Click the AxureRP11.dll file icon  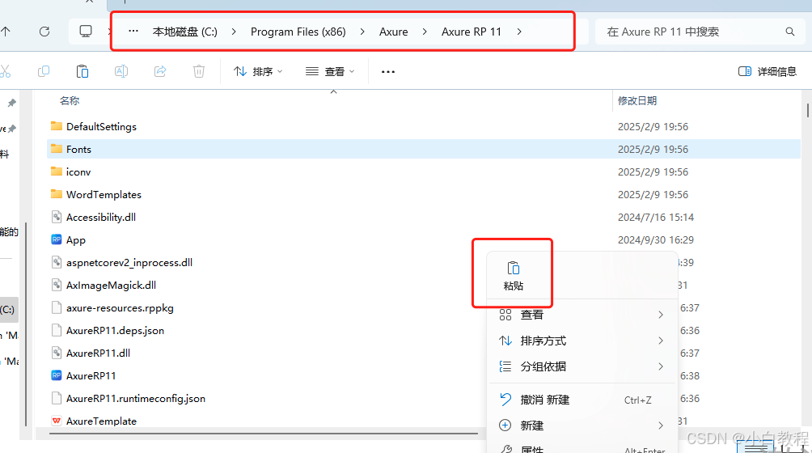pos(57,353)
